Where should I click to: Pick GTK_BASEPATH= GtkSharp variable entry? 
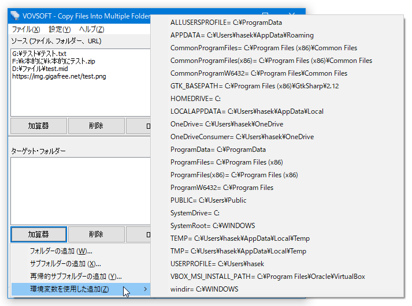click(277, 86)
